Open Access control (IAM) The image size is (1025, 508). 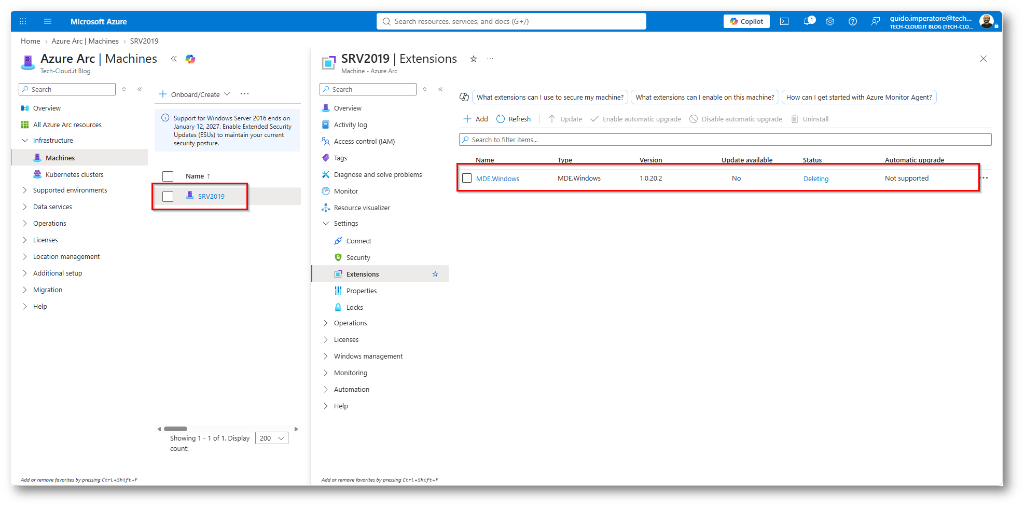[364, 142]
